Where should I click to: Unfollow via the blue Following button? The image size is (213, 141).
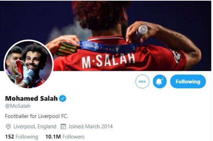188,82
